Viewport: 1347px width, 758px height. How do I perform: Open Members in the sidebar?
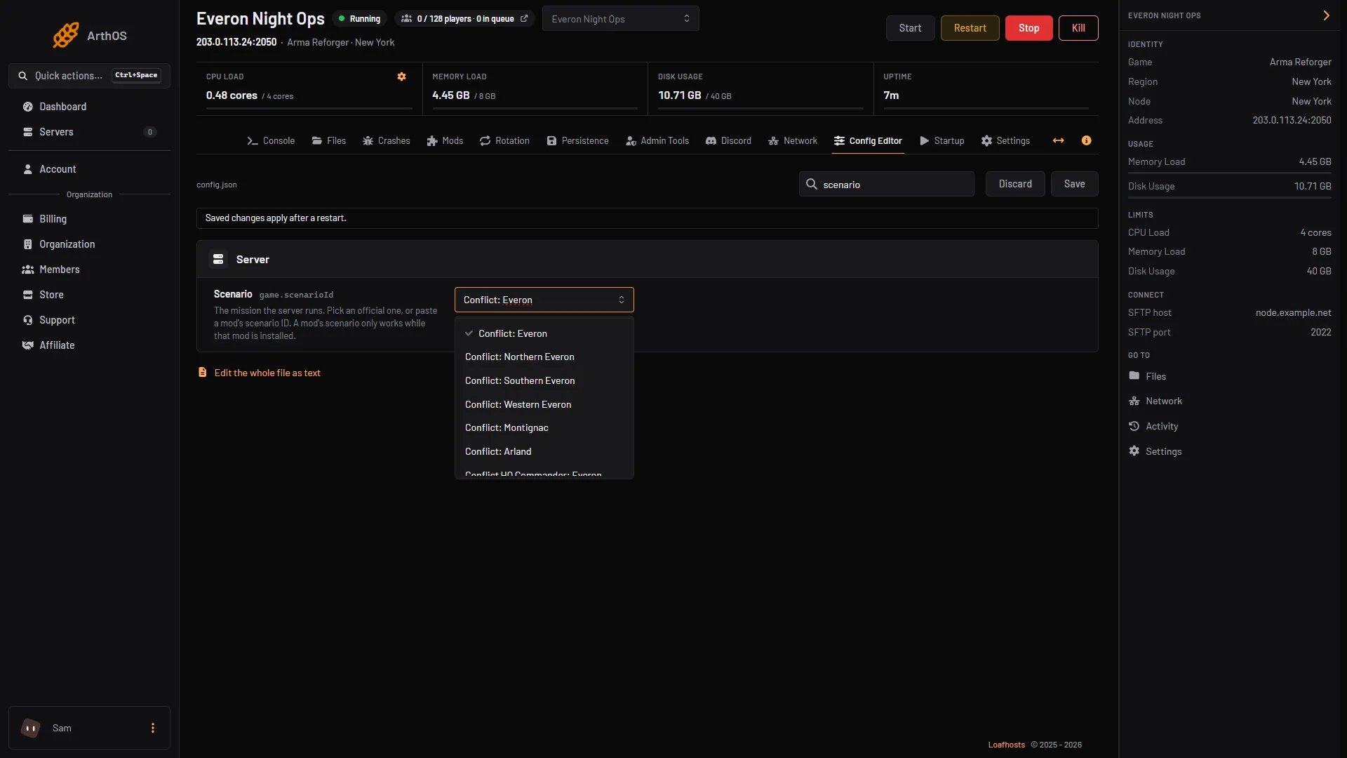(89, 270)
